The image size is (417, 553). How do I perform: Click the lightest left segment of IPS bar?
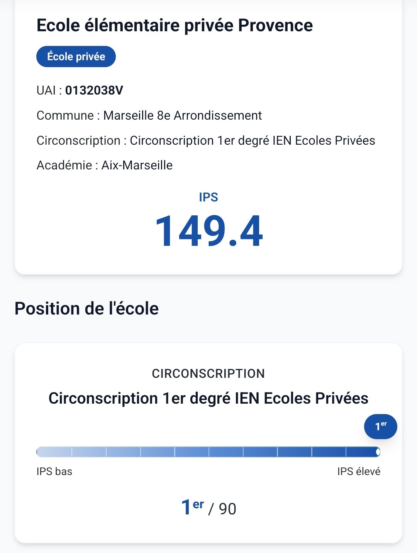click(x=54, y=452)
